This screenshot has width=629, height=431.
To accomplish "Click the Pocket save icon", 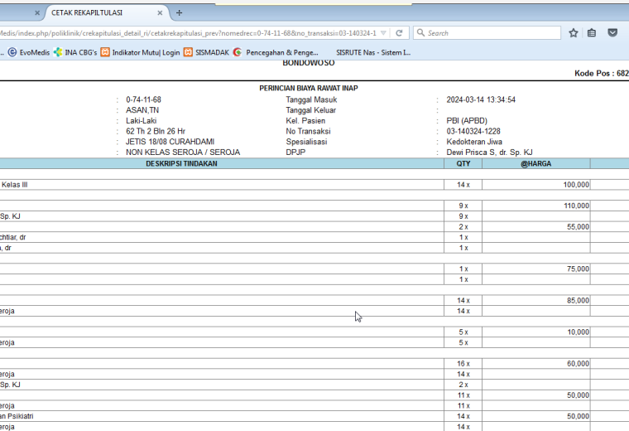I will click(612, 32).
